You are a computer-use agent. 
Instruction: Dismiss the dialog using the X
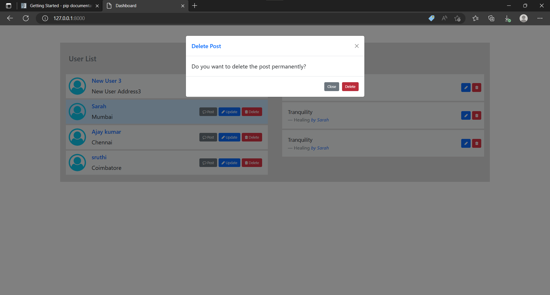pos(356,46)
